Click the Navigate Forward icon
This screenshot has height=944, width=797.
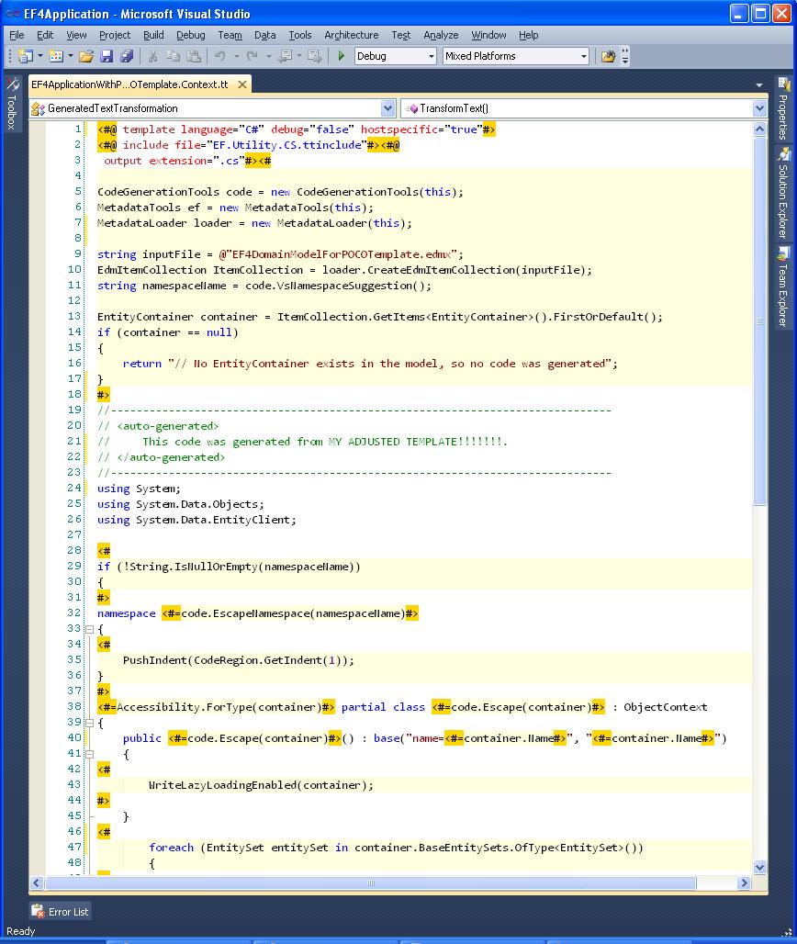pos(314,56)
